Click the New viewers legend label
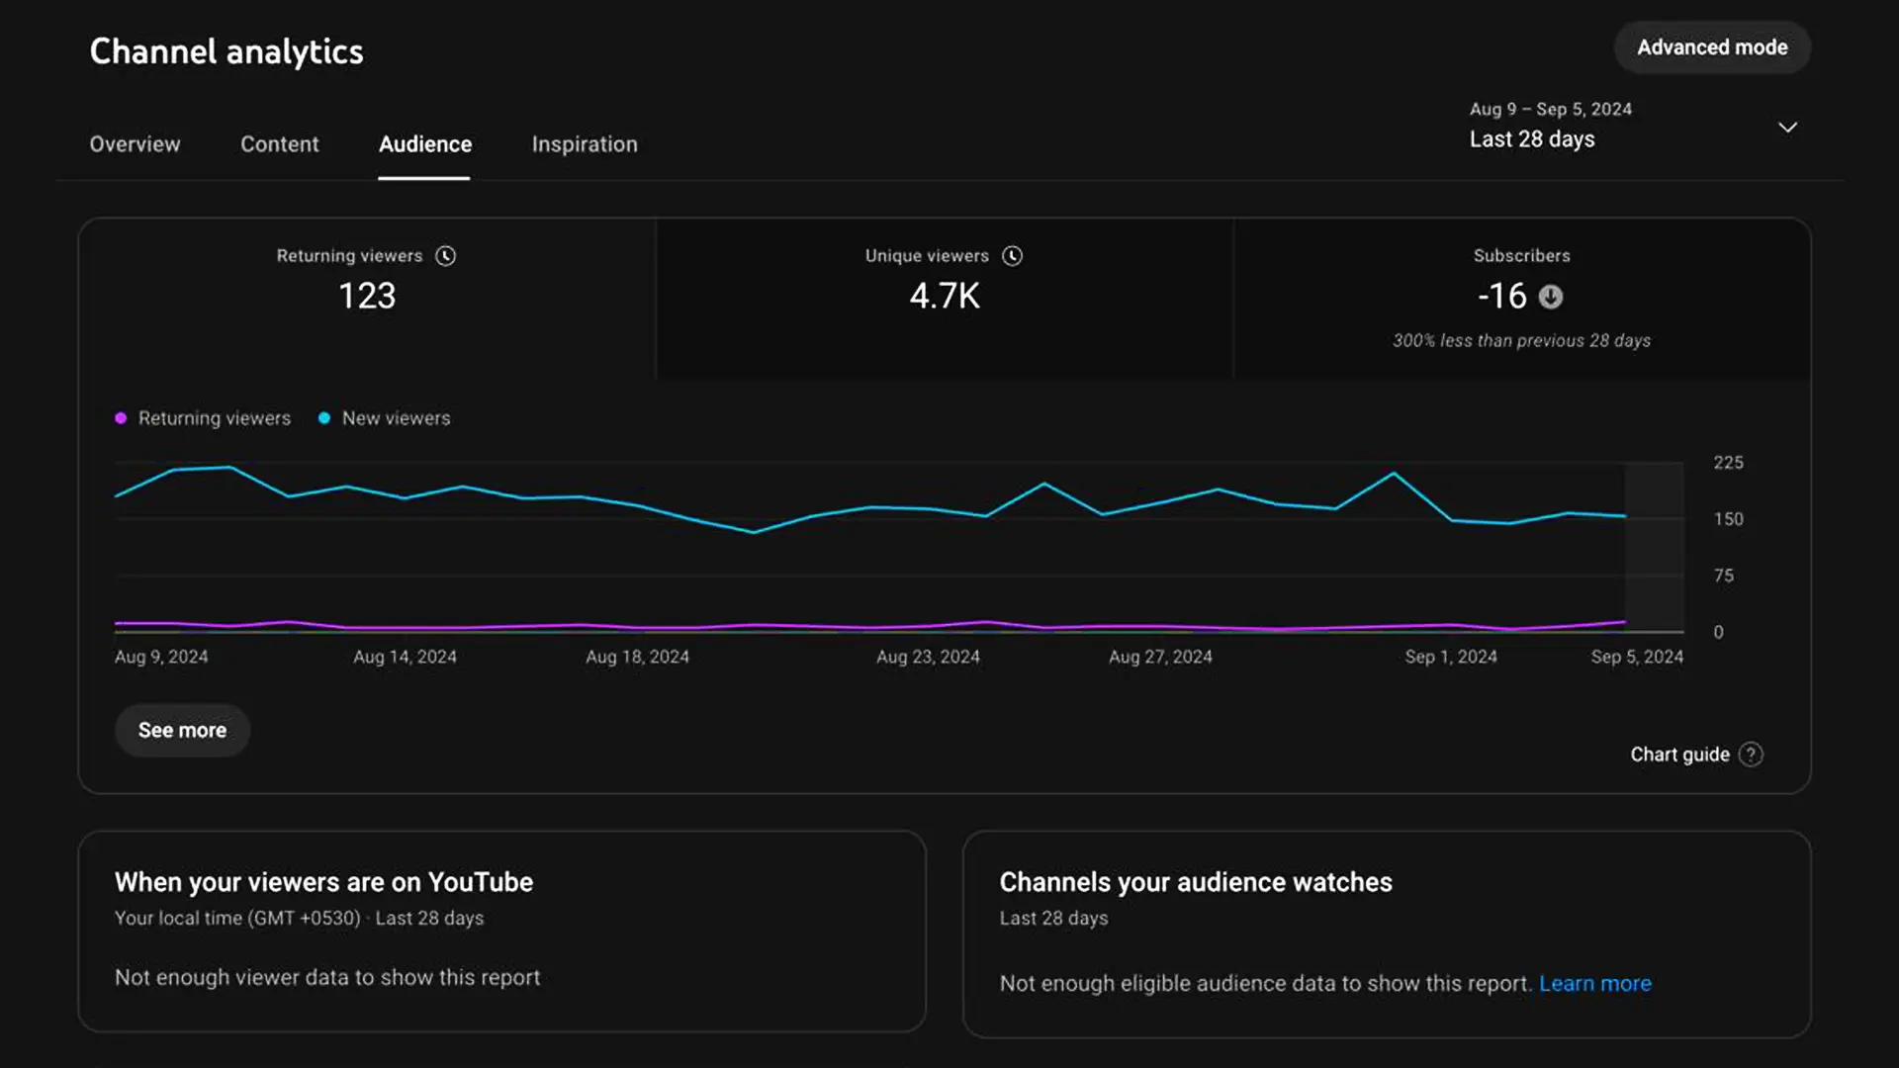Image resolution: width=1899 pixels, height=1068 pixels. [397, 418]
